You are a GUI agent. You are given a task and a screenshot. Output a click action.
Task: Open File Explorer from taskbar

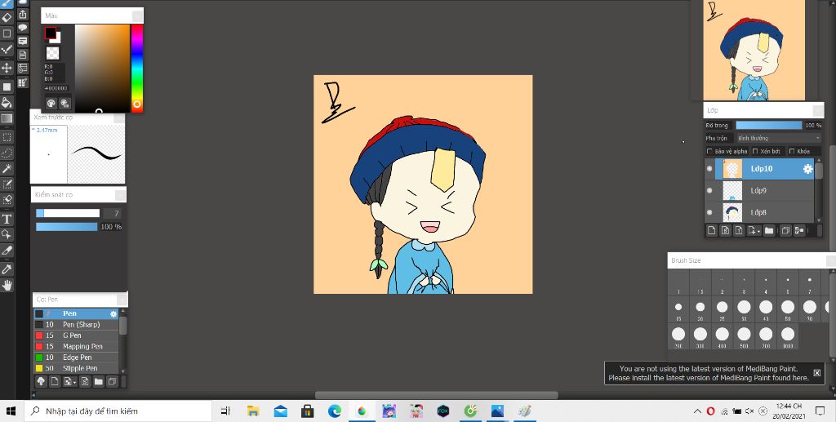(253, 411)
